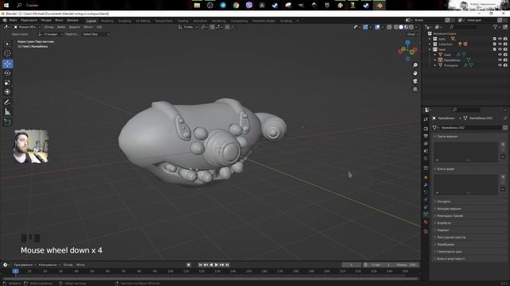This screenshot has height=286, width=510.
Task: Open the Стандарт orientation dropdown
Action: click(x=50, y=34)
